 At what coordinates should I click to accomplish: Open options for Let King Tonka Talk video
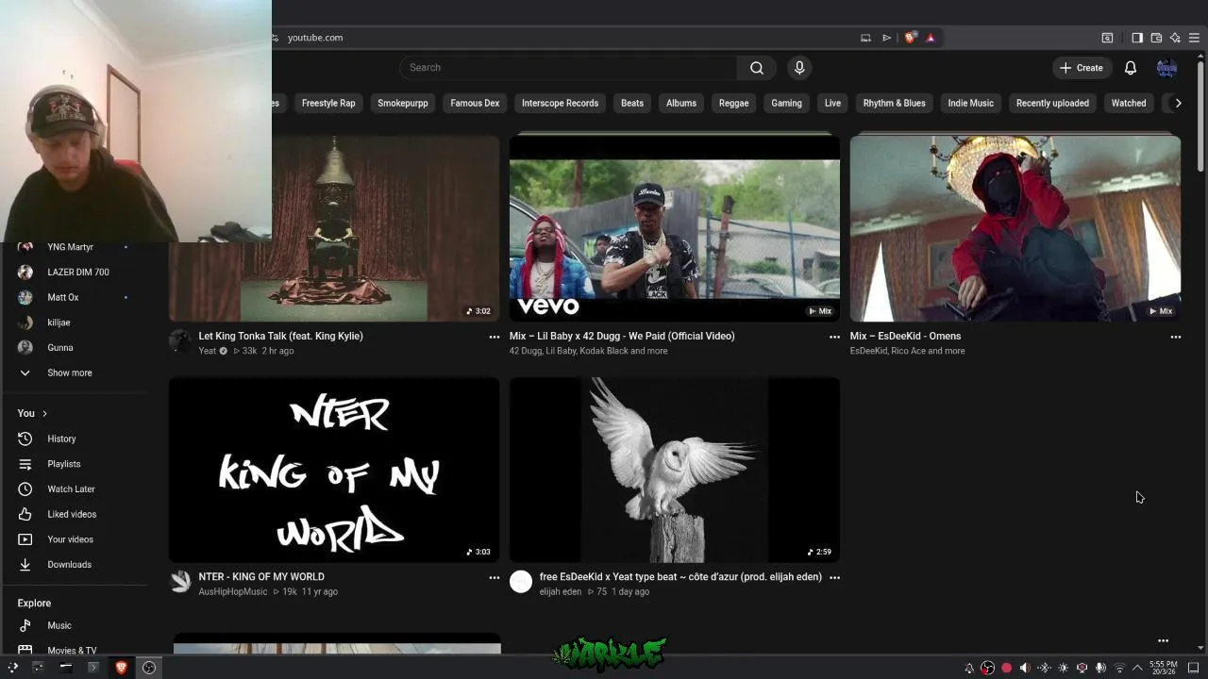coord(494,337)
